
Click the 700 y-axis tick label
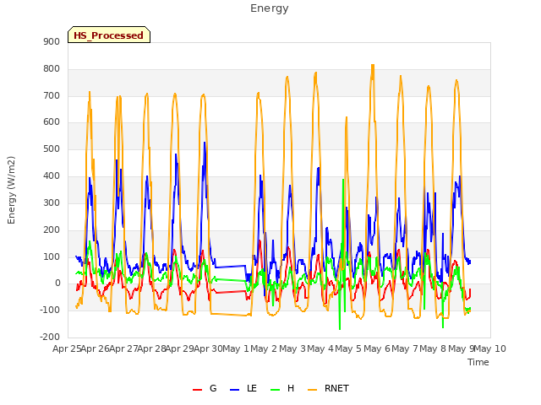pos(52,95)
